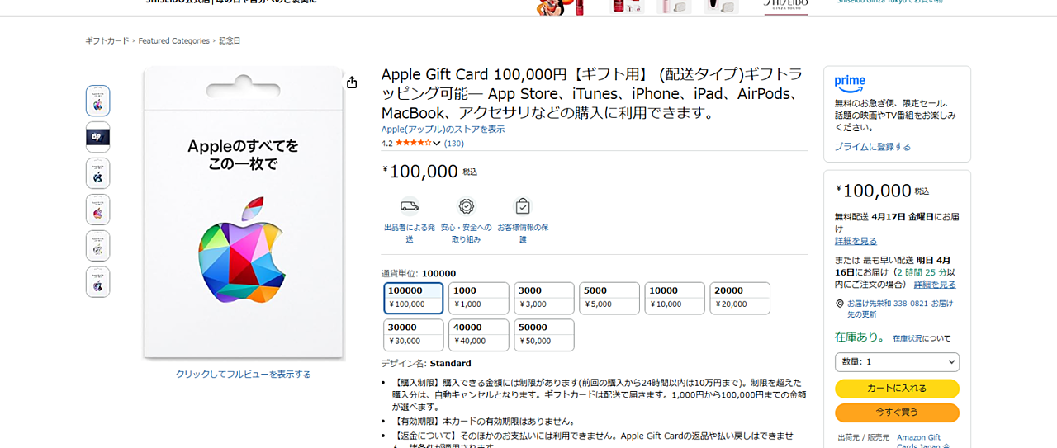The width and height of the screenshot is (1057, 448).
Task: Open 在庫状況について link
Action: point(922,338)
